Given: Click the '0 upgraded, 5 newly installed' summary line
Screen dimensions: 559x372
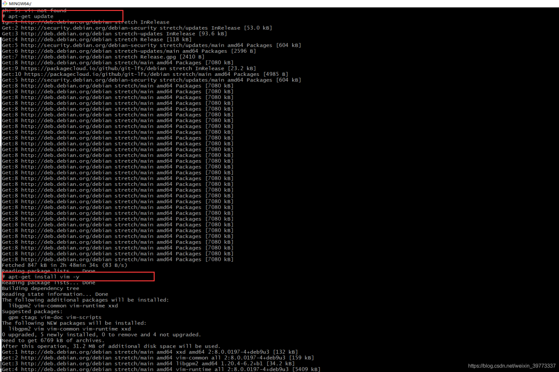Looking at the screenshot, I should coord(101,334).
